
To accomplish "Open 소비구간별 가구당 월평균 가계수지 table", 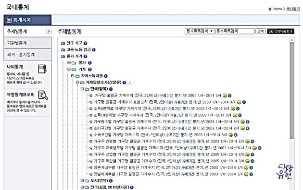I will tap(135, 128).
